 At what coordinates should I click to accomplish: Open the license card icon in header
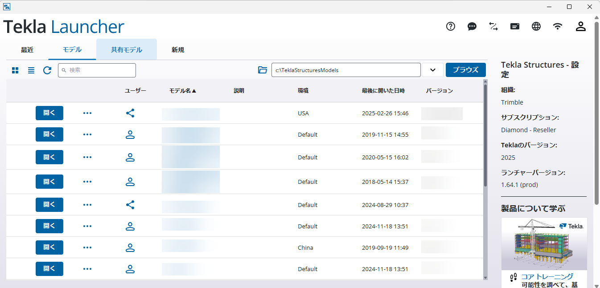515,26
